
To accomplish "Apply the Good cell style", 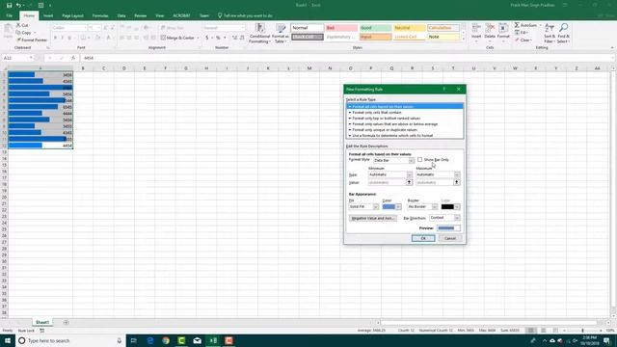I will 375,28.
